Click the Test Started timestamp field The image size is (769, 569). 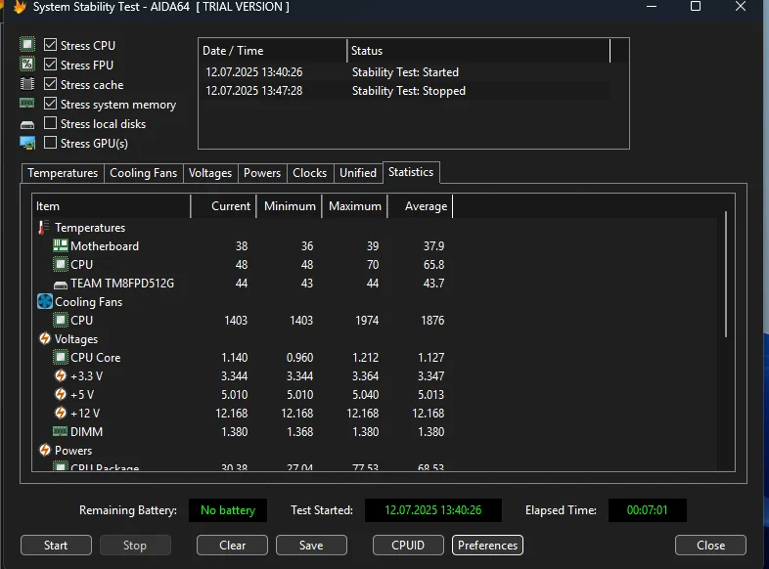(433, 510)
